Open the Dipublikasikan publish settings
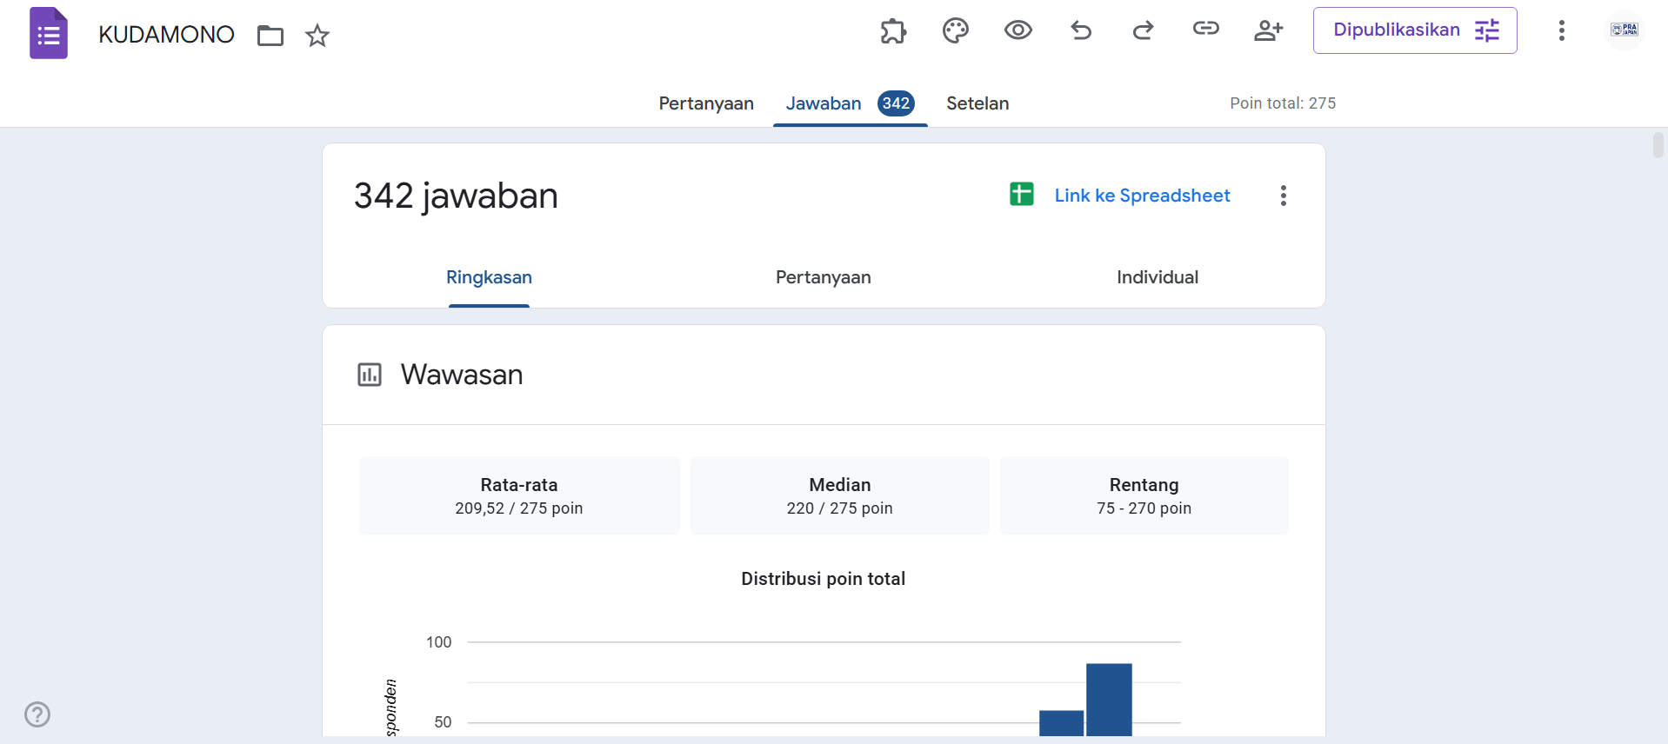1668x744 pixels. pyautogui.click(x=1414, y=30)
